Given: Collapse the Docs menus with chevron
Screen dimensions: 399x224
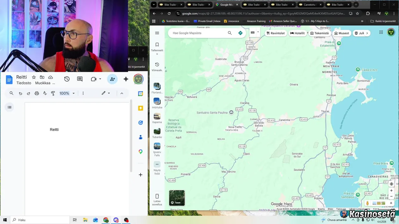Looking at the screenshot, I should click(122, 93).
